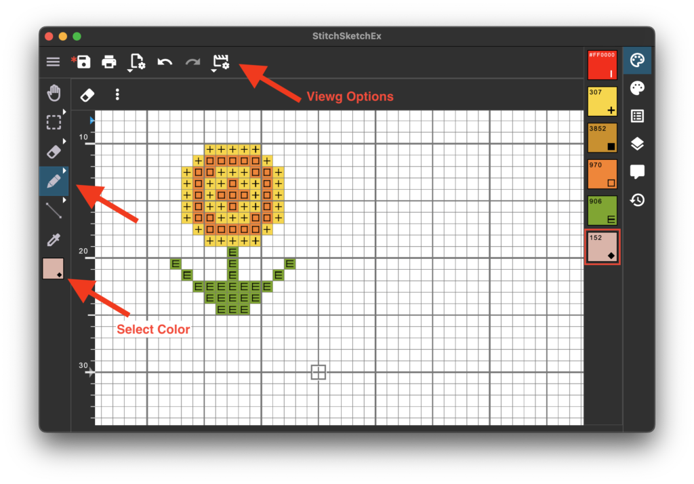
Task: Open the file settings dropdown
Action: 137,62
